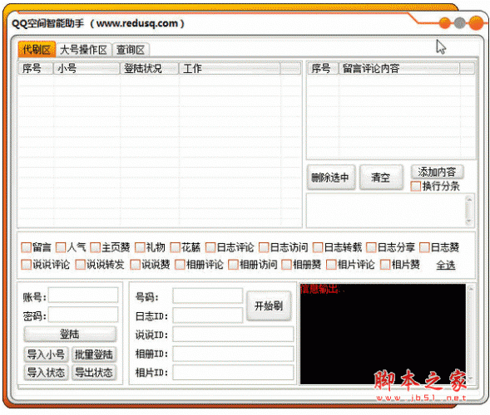Click the 说说ID input field
490x415 pixels.
233,334
